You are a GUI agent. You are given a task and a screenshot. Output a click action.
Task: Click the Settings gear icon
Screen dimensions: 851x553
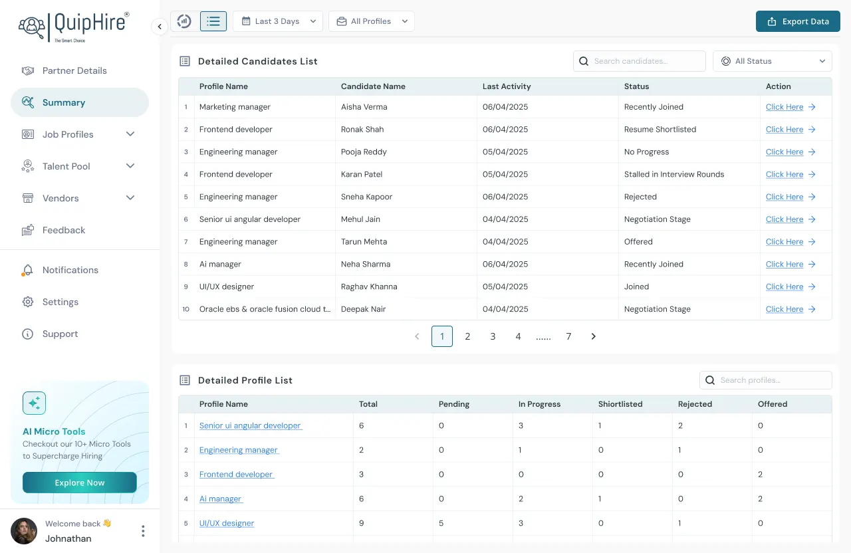[28, 302]
